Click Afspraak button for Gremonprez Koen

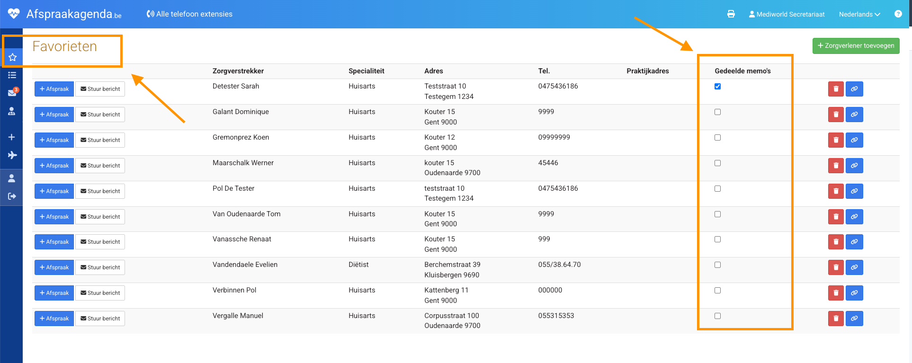[54, 140]
